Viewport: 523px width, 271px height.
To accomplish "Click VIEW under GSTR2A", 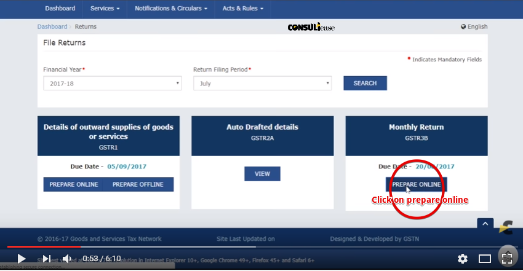I will 263,174.
